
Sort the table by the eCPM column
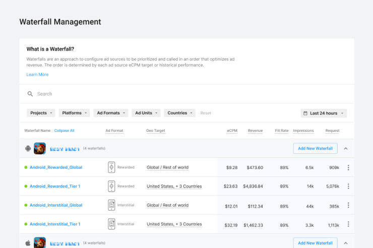(232, 131)
